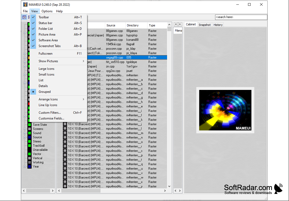The width and height of the screenshot is (289, 201).
Task: Hide the Folder List via View menu
Action: (58, 28)
